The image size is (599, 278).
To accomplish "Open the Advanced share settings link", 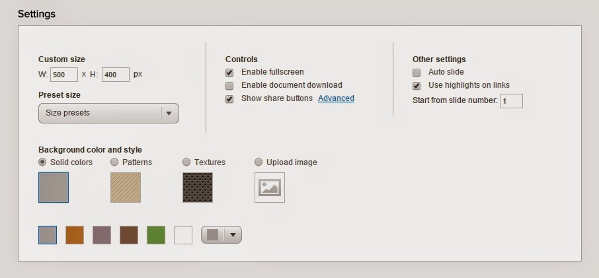I will (x=336, y=98).
